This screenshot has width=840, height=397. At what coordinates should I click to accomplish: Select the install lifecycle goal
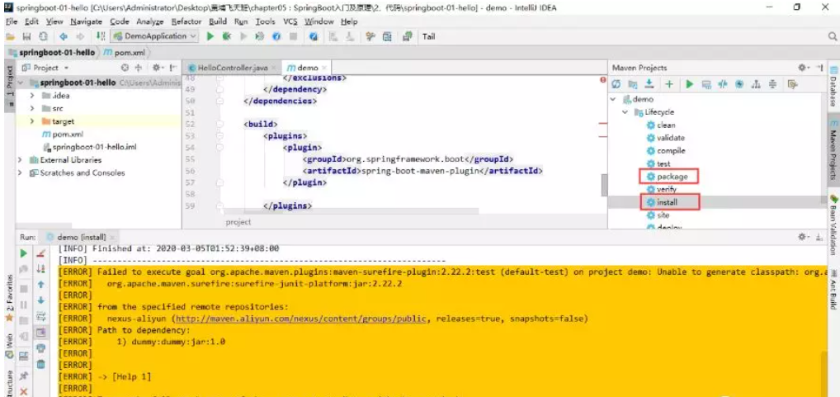point(662,202)
